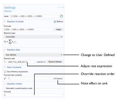Click inside the Label text field
Viewport: 128px width, 99px height.
point(34,16)
